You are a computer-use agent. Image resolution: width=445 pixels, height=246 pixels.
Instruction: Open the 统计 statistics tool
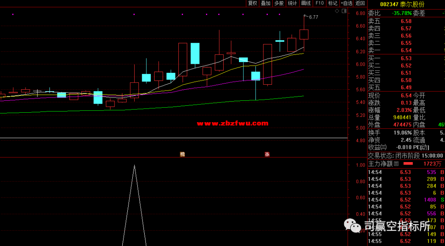tap(292, 3)
